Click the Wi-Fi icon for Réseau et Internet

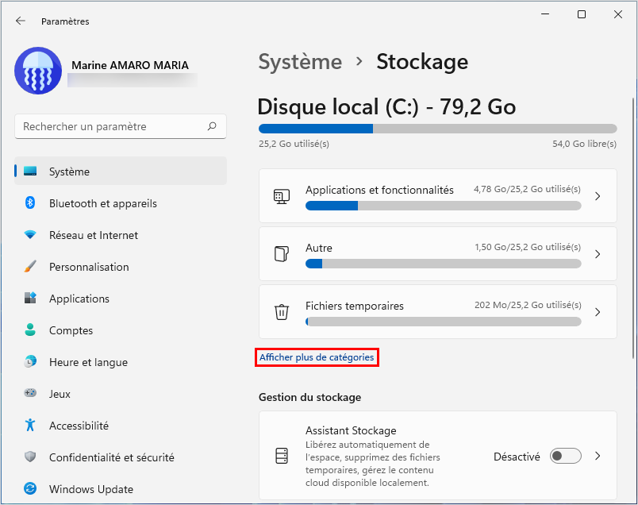[30, 234]
